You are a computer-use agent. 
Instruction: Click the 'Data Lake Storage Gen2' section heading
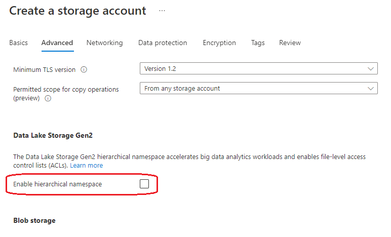(53, 135)
